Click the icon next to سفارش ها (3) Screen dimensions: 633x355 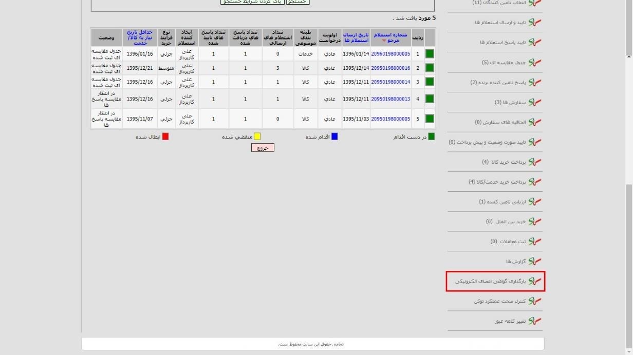535,102
